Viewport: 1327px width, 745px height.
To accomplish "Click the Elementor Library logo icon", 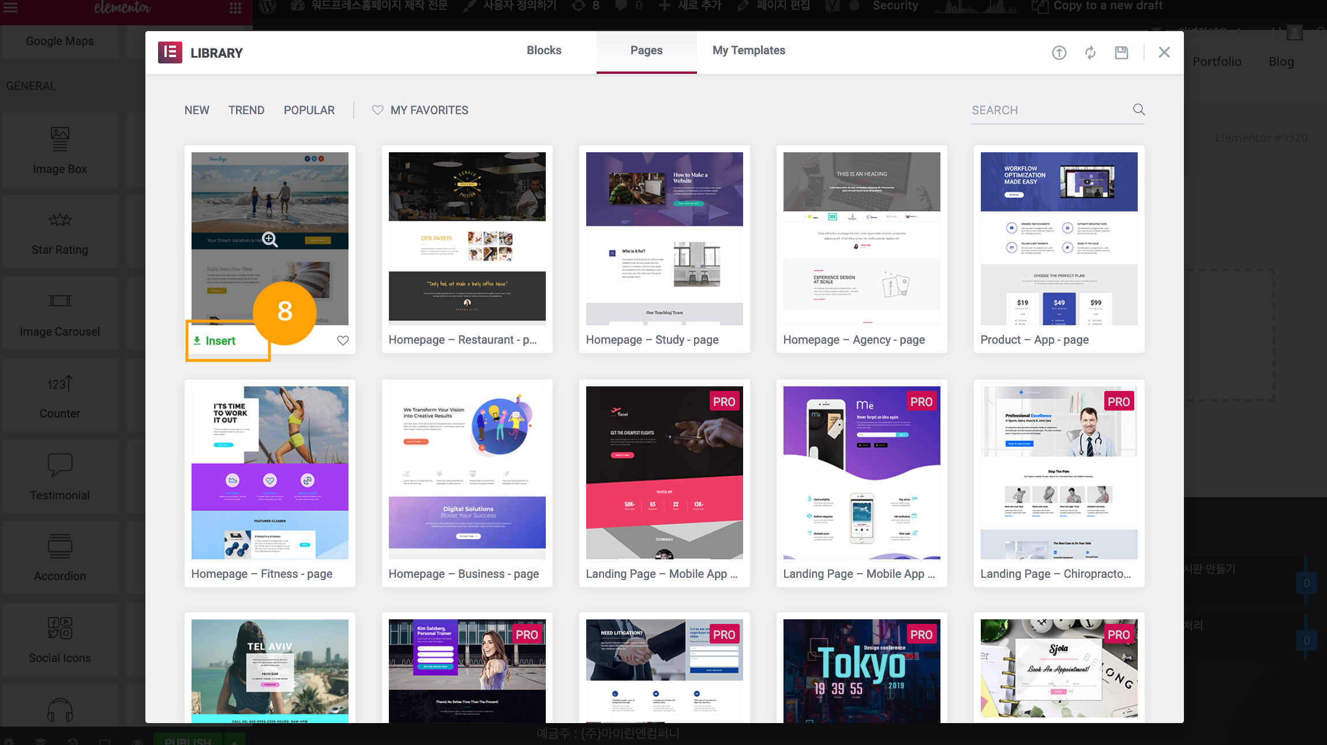I will coord(170,52).
